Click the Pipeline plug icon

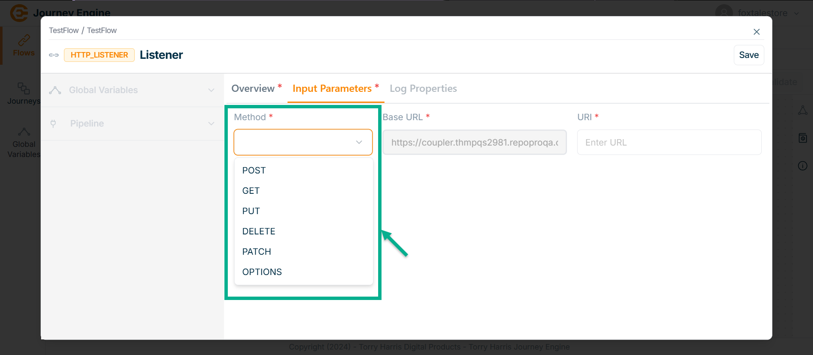[53, 124]
